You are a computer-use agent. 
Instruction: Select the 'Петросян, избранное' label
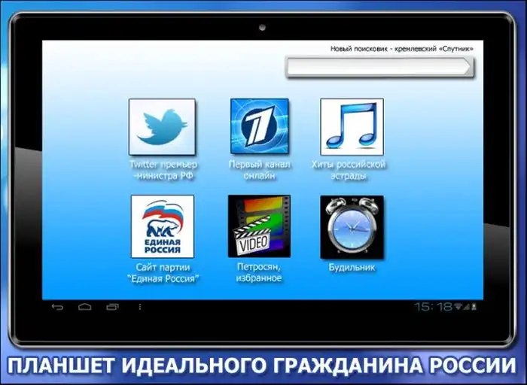tap(257, 273)
